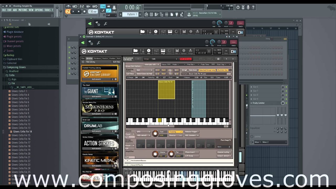Open the OPTIONS menu
Screen dimensions: 336x189
pyautogui.click(x=39, y=10)
